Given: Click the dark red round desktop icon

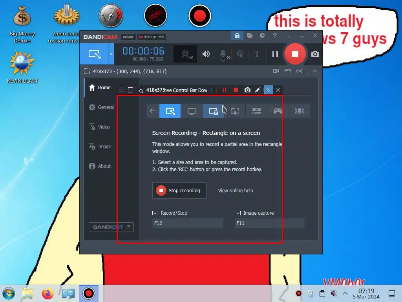Looking at the screenshot, I should pos(155,16).
